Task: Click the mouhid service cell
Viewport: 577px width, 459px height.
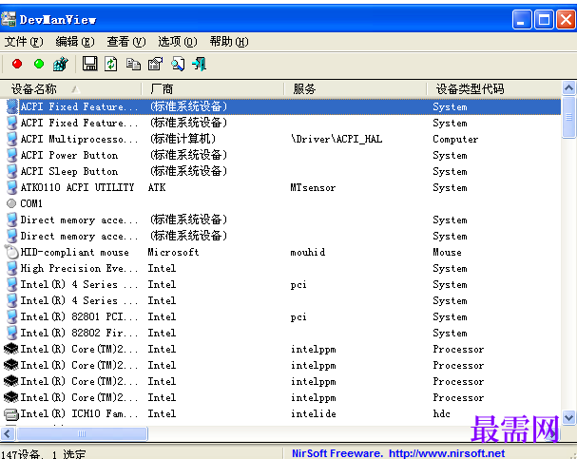Action: [x=308, y=252]
